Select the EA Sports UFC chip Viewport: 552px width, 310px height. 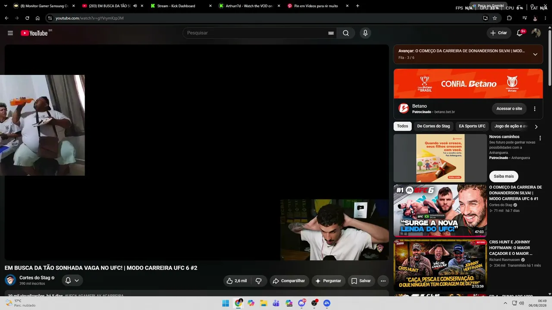pos(472,126)
